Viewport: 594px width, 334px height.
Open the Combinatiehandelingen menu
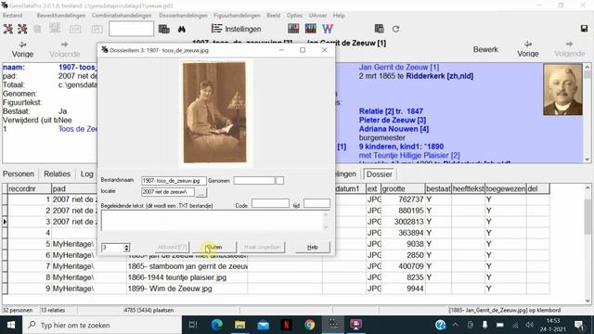[x=122, y=16]
